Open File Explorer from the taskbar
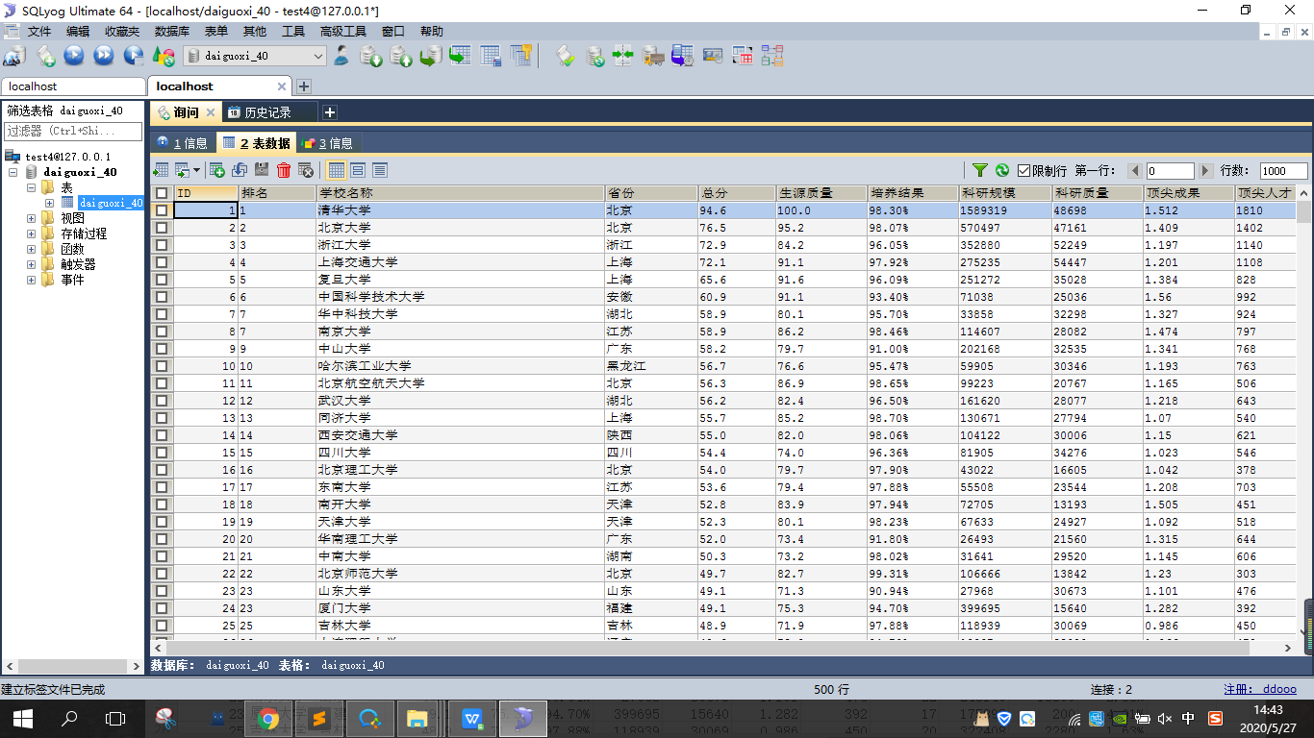Viewport: 1314px width, 738px height. click(x=417, y=718)
